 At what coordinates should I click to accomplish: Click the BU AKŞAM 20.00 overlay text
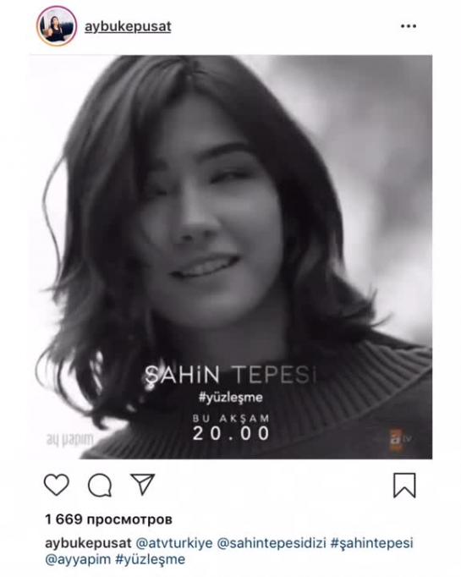click(231, 427)
